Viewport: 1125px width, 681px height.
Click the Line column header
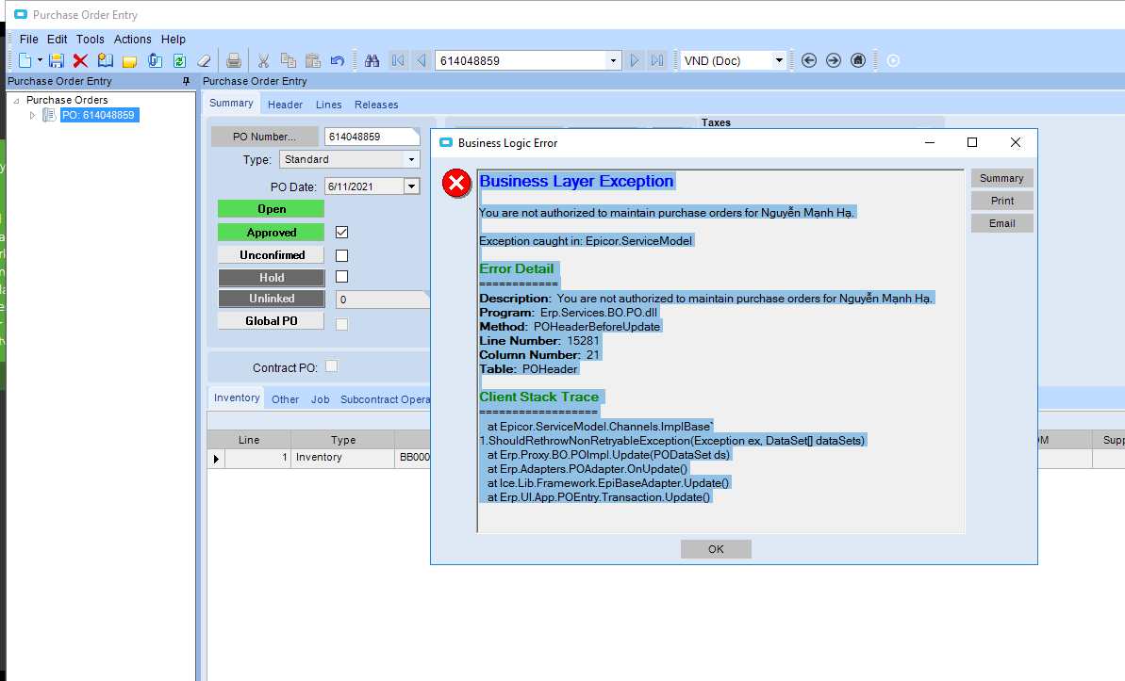click(249, 440)
